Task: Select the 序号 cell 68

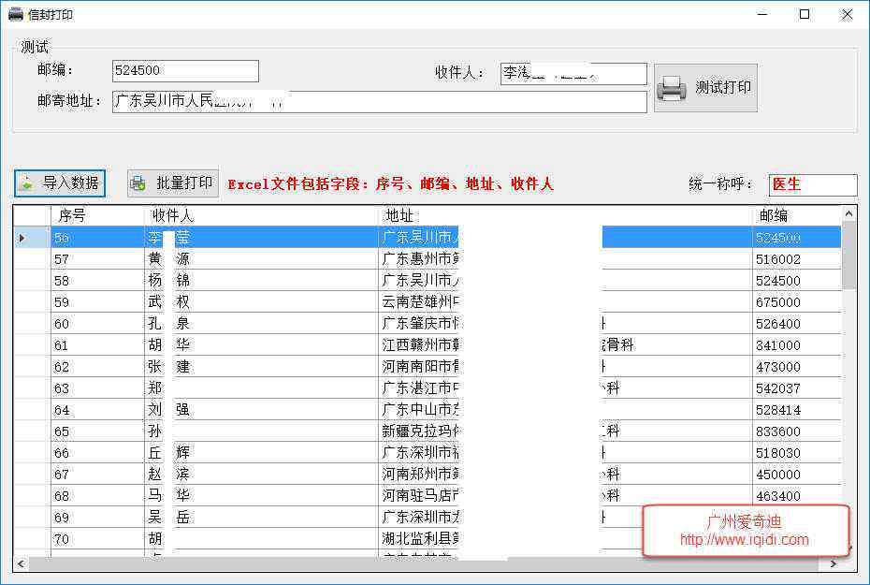Action: click(97, 496)
